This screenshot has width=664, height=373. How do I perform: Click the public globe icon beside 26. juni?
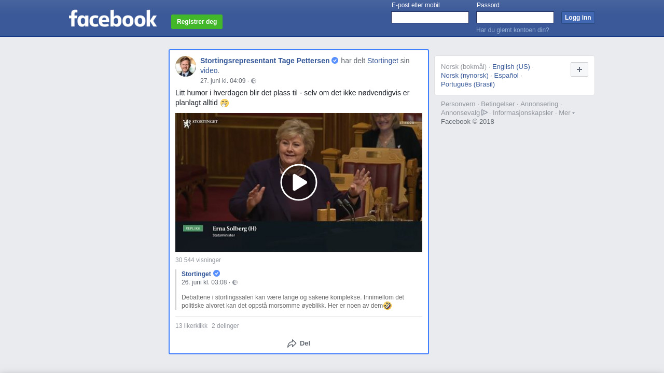pyautogui.click(x=235, y=282)
